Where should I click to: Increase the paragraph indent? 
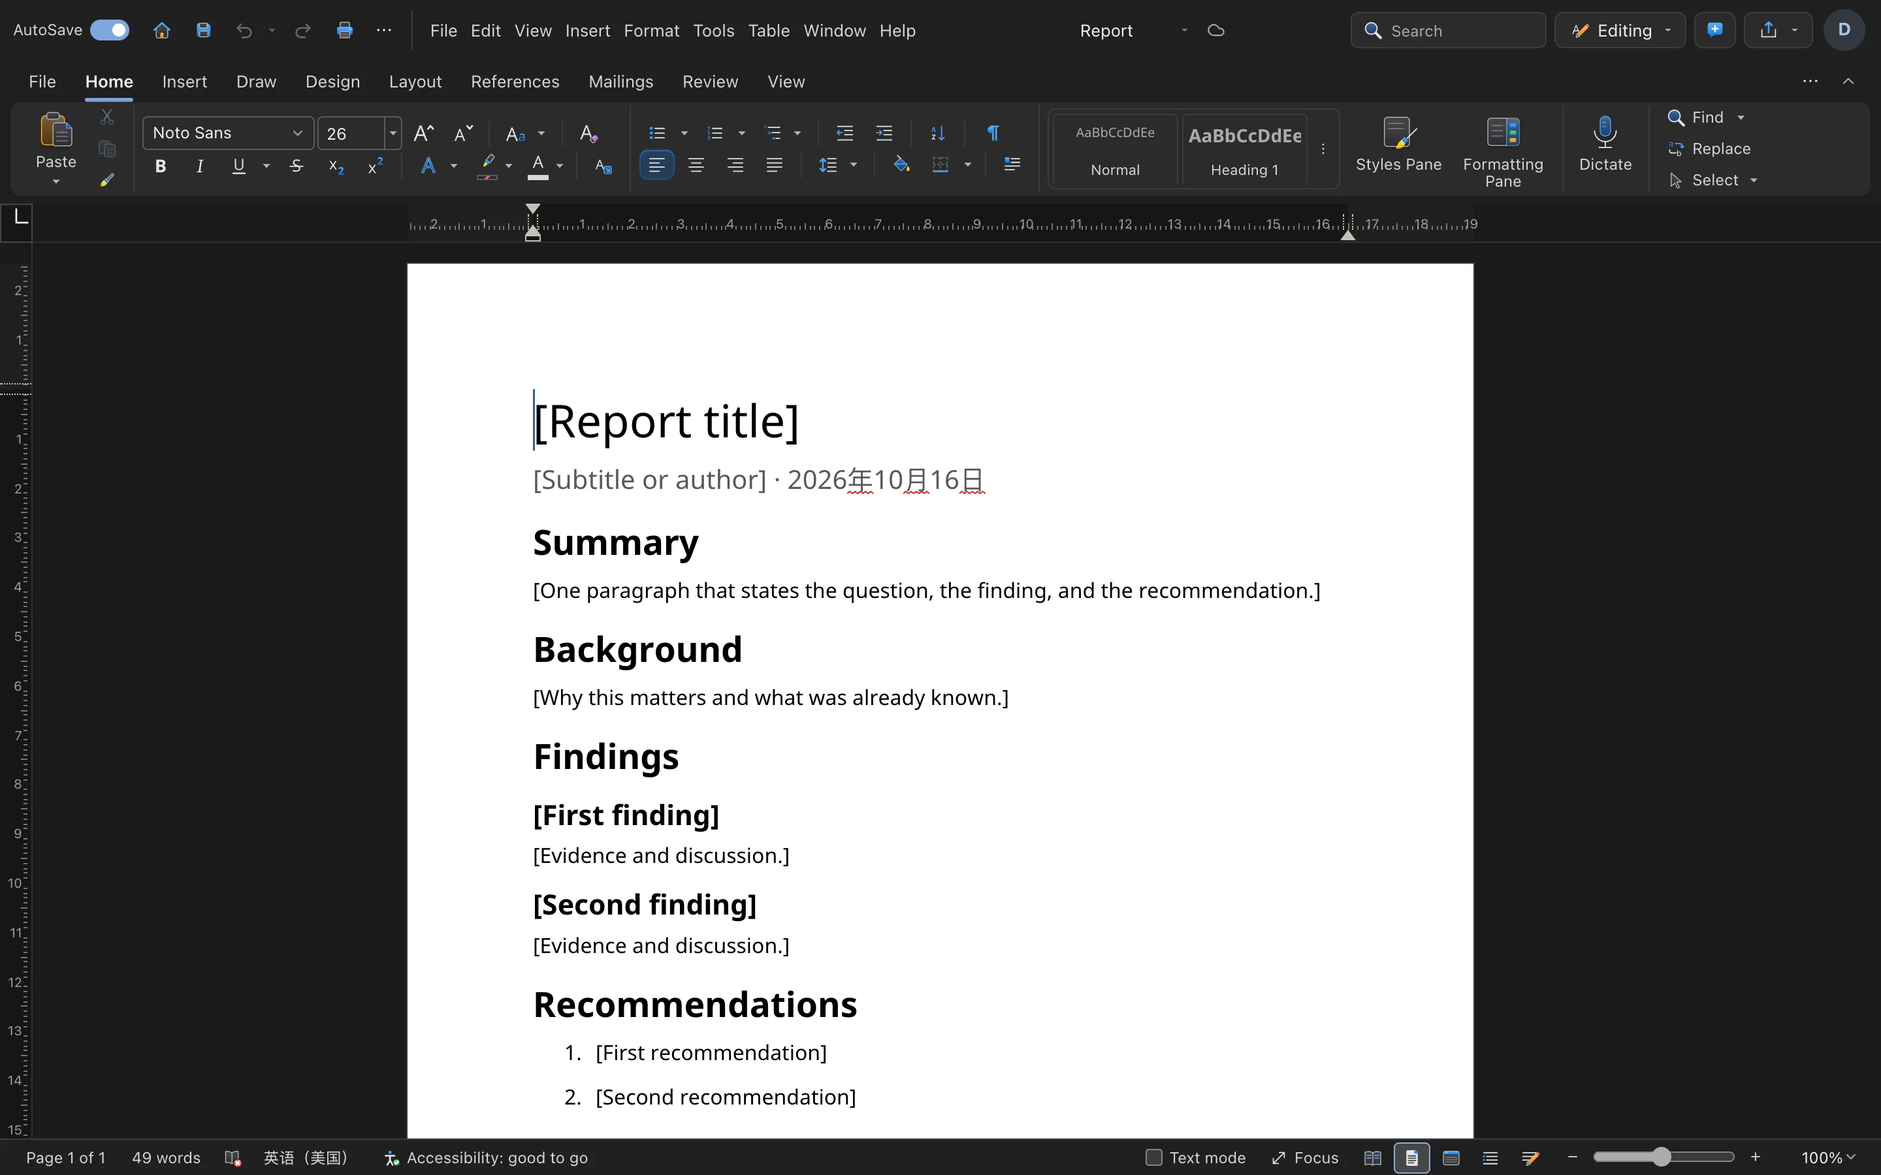pos(884,133)
